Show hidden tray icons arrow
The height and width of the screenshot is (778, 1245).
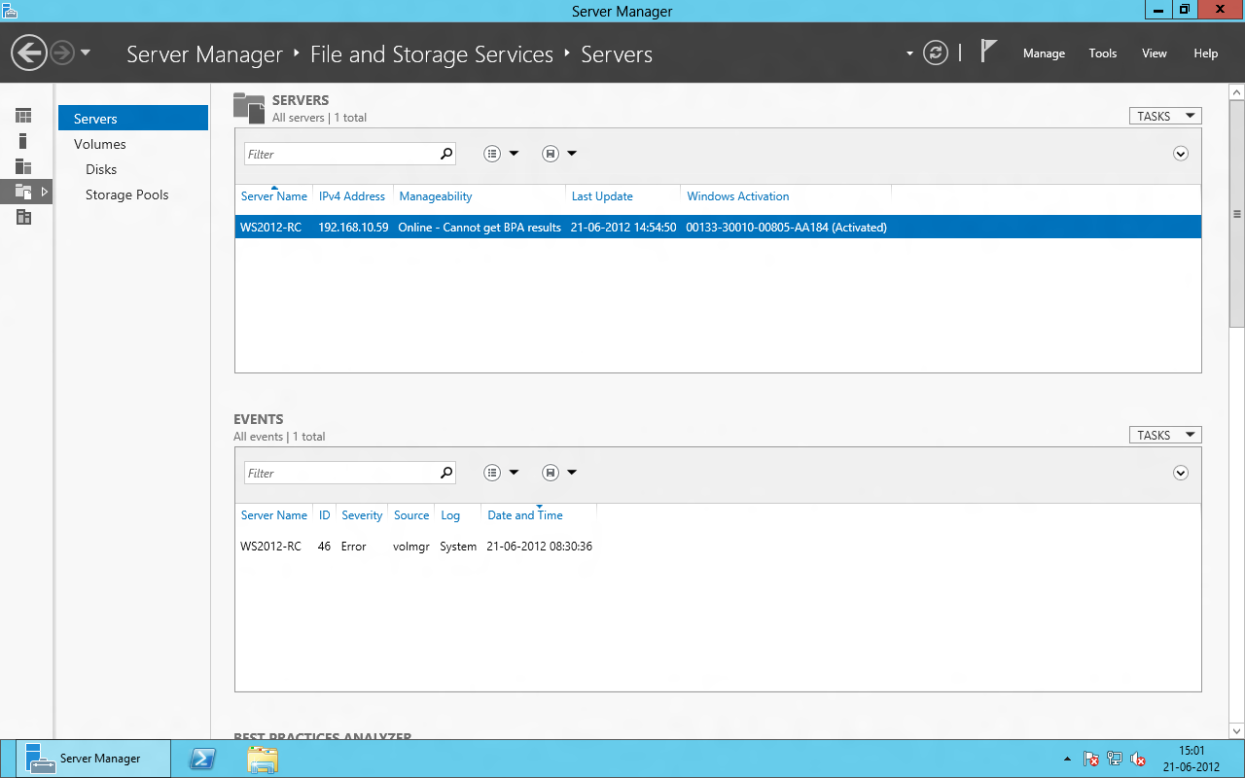[x=1068, y=760]
